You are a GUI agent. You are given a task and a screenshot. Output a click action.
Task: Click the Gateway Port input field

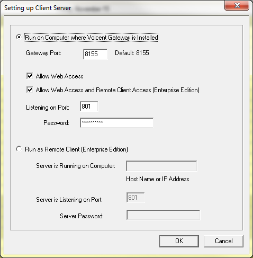(95, 54)
